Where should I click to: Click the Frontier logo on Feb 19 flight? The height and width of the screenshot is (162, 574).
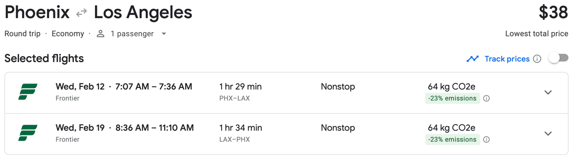pos(28,133)
